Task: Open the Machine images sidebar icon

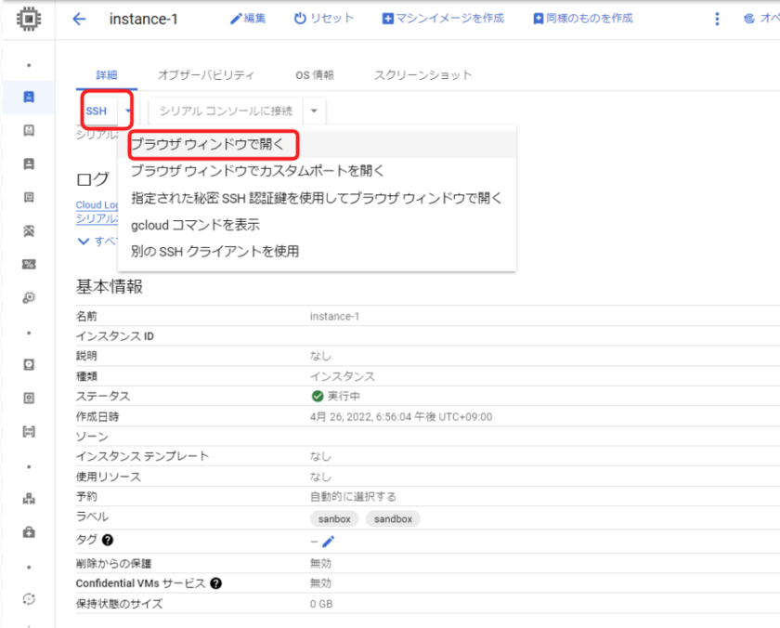Action: point(29,197)
